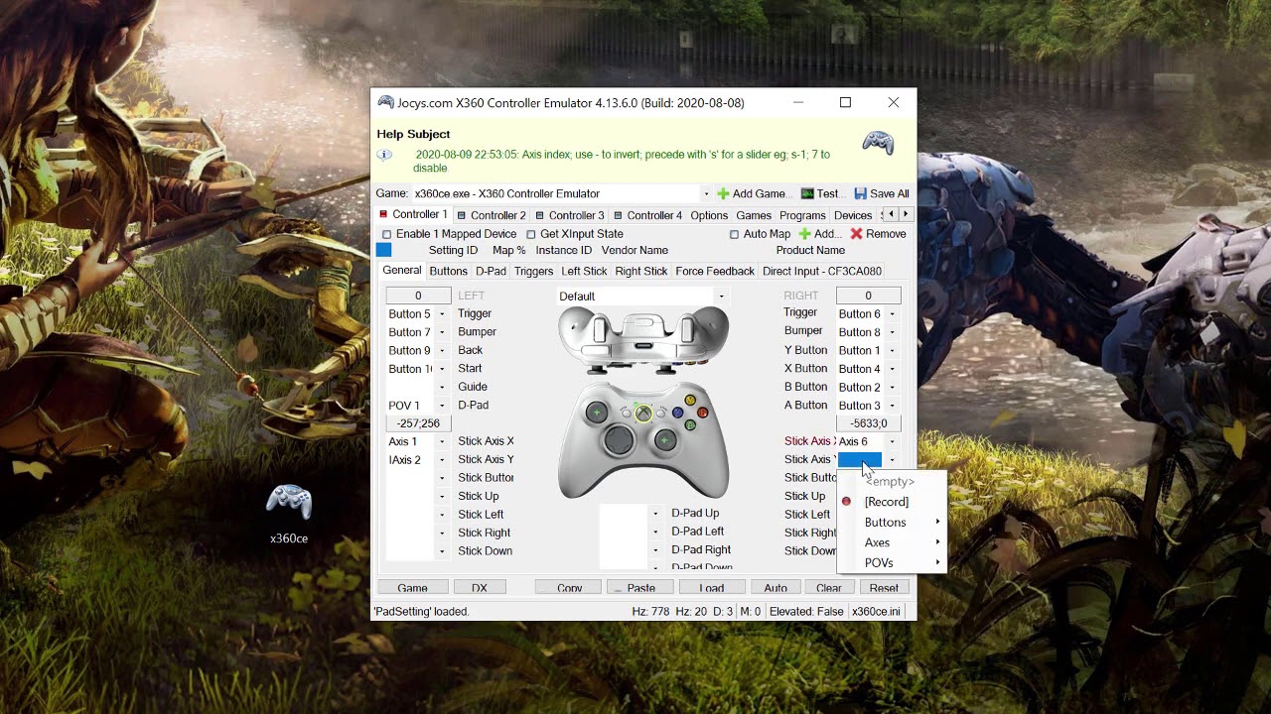
Task: Click the app gamepad icon in title bar
Action: tap(385, 102)
